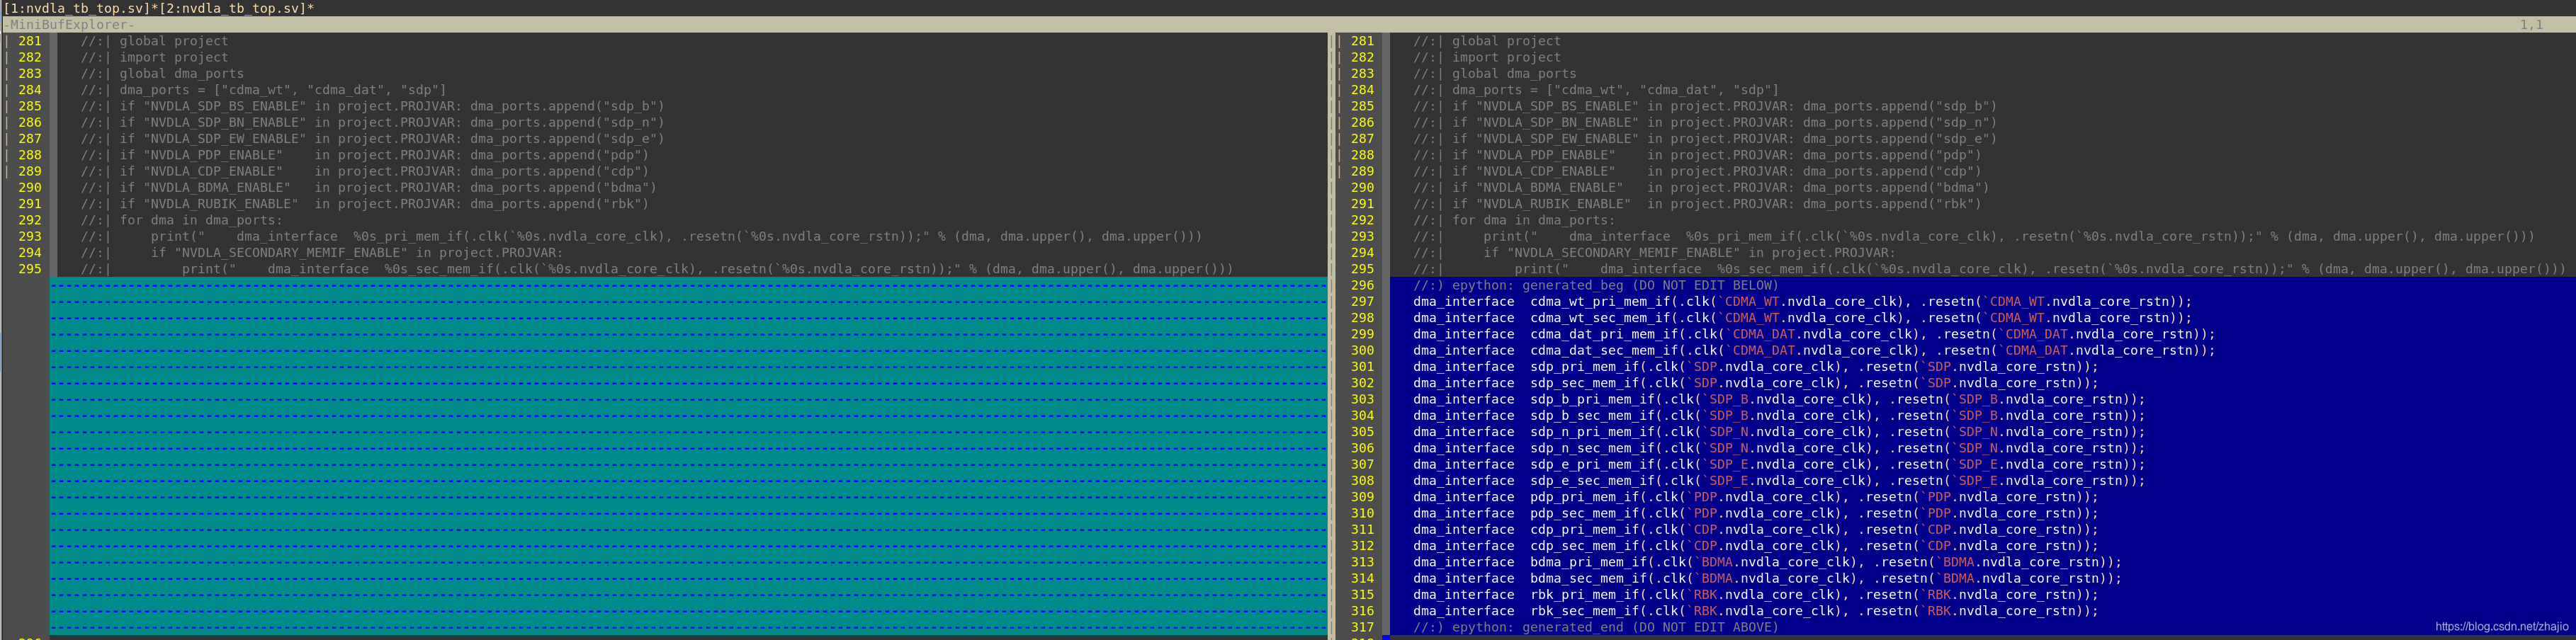Click the sec_mem_if print statement in left pane

click(x=657, y=269)
